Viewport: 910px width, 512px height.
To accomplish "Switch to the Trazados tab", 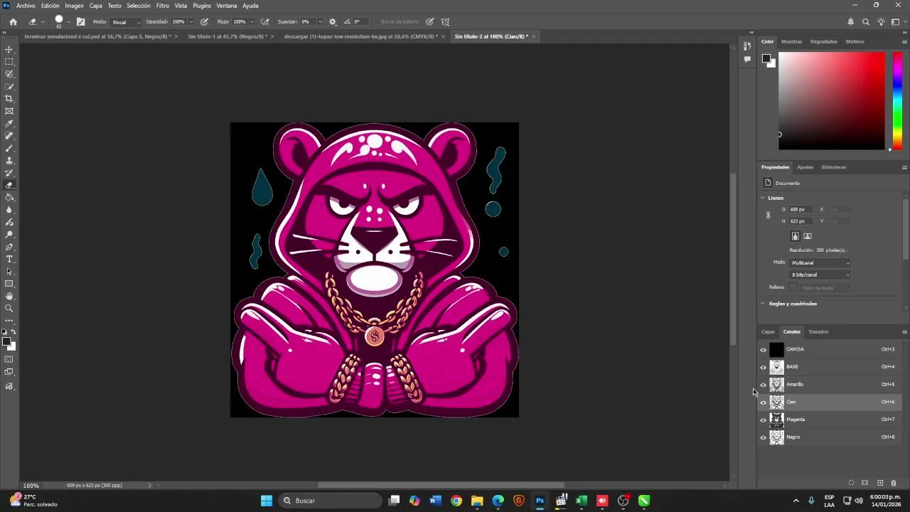I will (x=818, y=332).
